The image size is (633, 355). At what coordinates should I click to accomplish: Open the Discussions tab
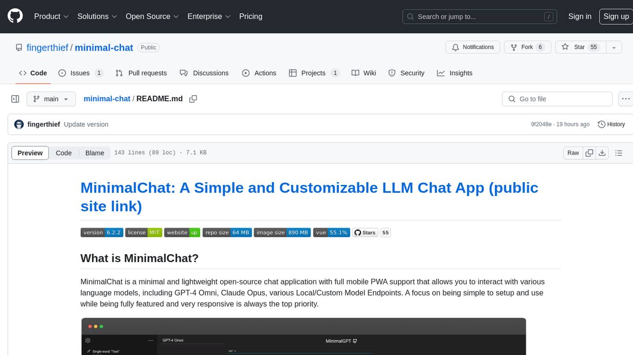(x=204, y=73)
